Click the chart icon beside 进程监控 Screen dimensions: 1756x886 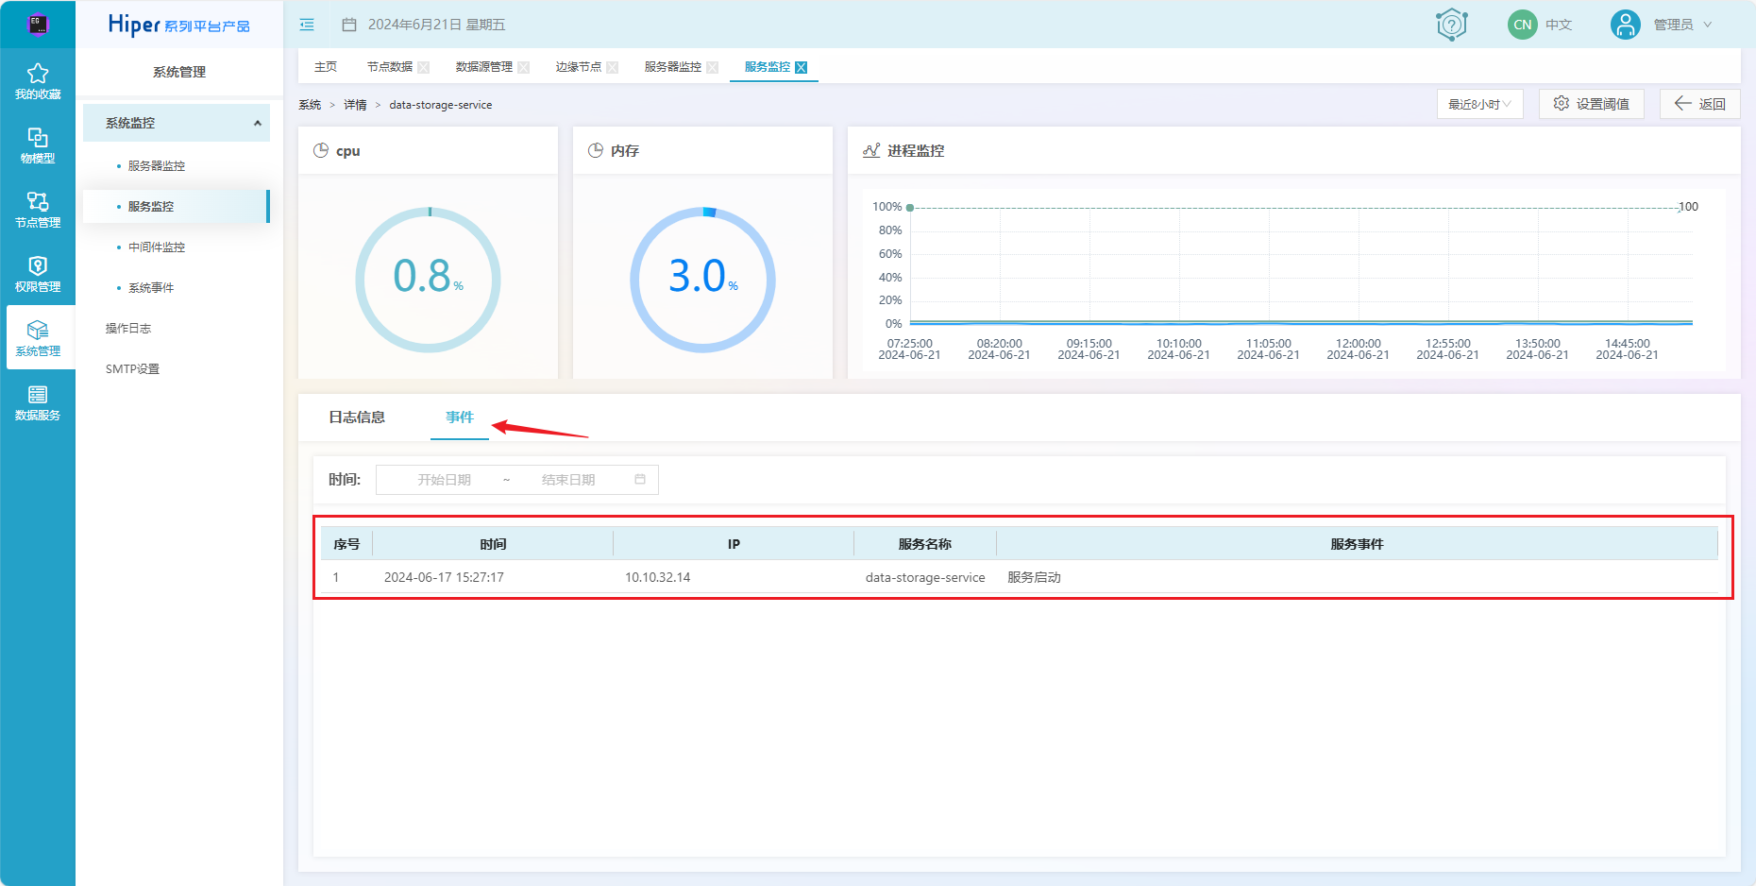[x=871, y=150]
